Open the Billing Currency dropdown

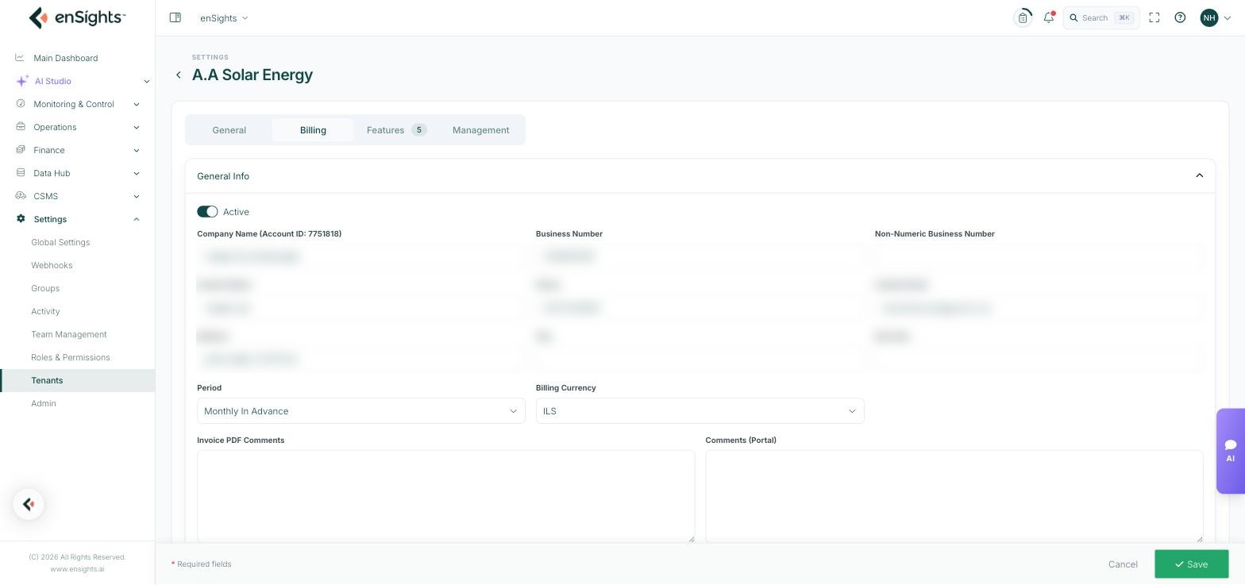700,411
